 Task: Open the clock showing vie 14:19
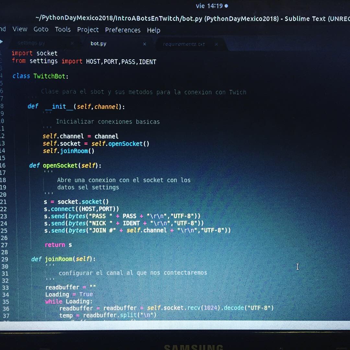coord(209,6)
